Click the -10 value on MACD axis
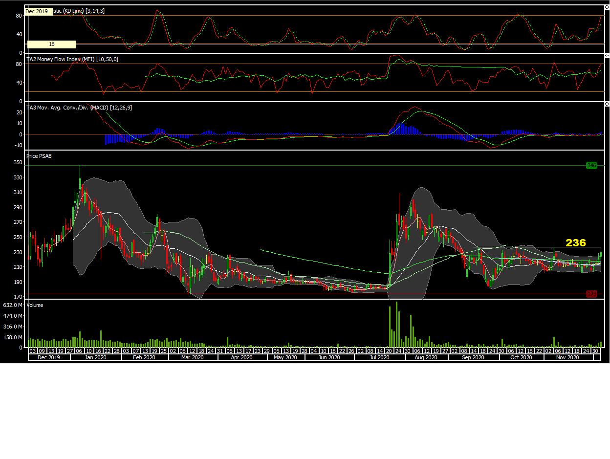 [x=19, y=145]
